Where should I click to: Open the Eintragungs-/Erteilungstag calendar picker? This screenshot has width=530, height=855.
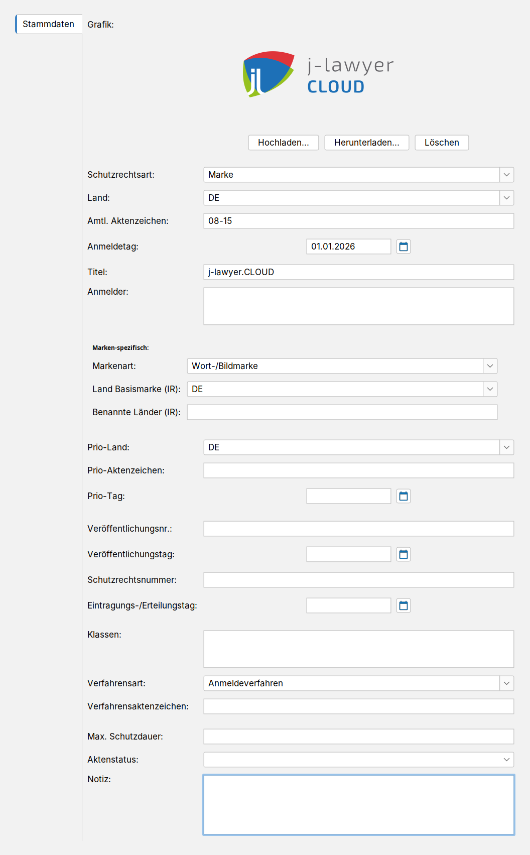(x=403, y=605)
